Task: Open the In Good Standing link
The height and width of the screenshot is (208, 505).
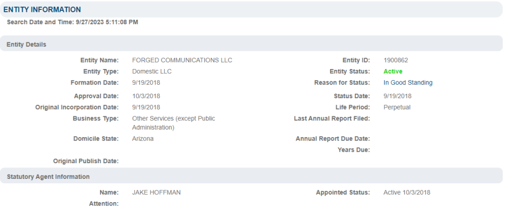Action: point(408,83)
